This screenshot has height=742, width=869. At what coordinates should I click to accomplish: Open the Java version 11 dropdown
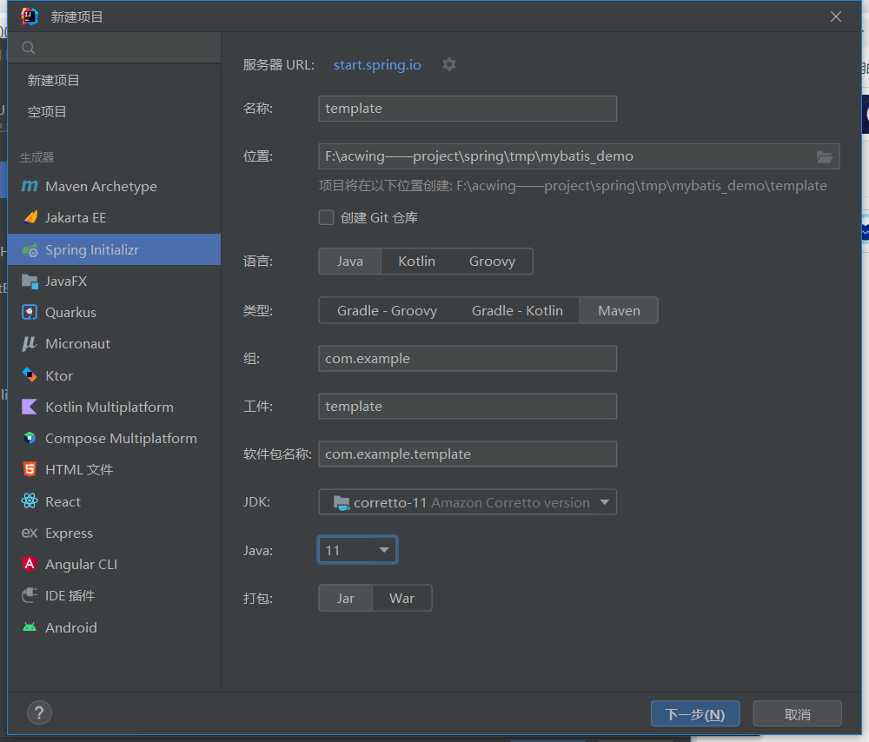tap(357, 550)
